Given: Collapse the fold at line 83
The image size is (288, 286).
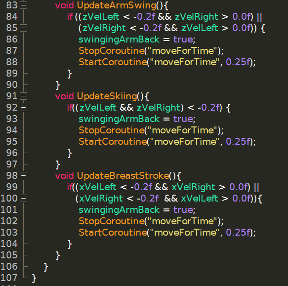Looking at the screenshot, I should pos(24,5).
